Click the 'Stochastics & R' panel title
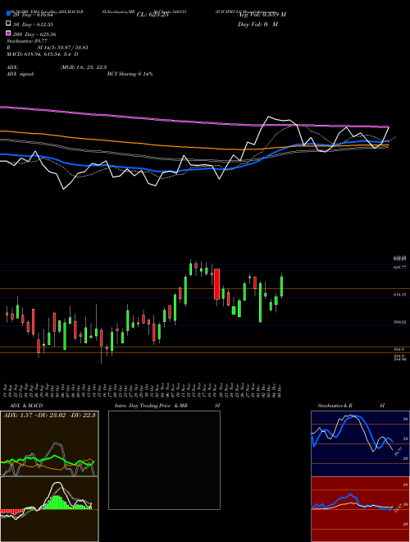The image size is (410, 542). pyautogui.click(x=335, y=406)
